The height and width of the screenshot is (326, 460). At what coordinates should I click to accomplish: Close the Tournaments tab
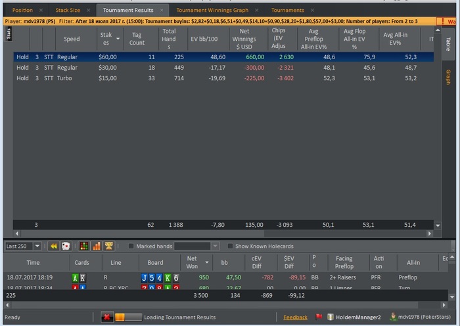pyautogui.click(x=312, y=11)
